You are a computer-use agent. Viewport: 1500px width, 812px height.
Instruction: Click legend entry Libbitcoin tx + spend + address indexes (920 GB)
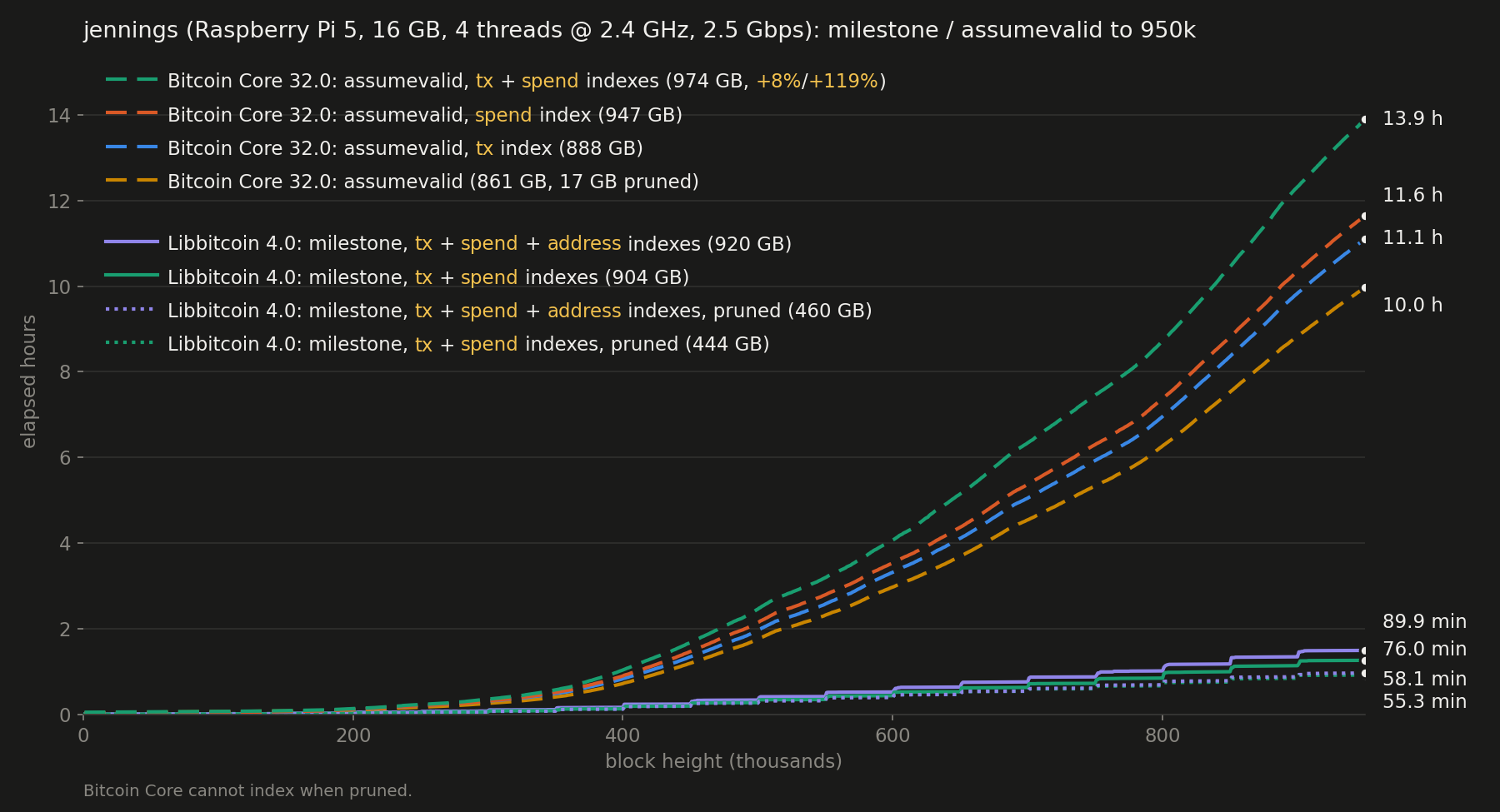[479, 244]
